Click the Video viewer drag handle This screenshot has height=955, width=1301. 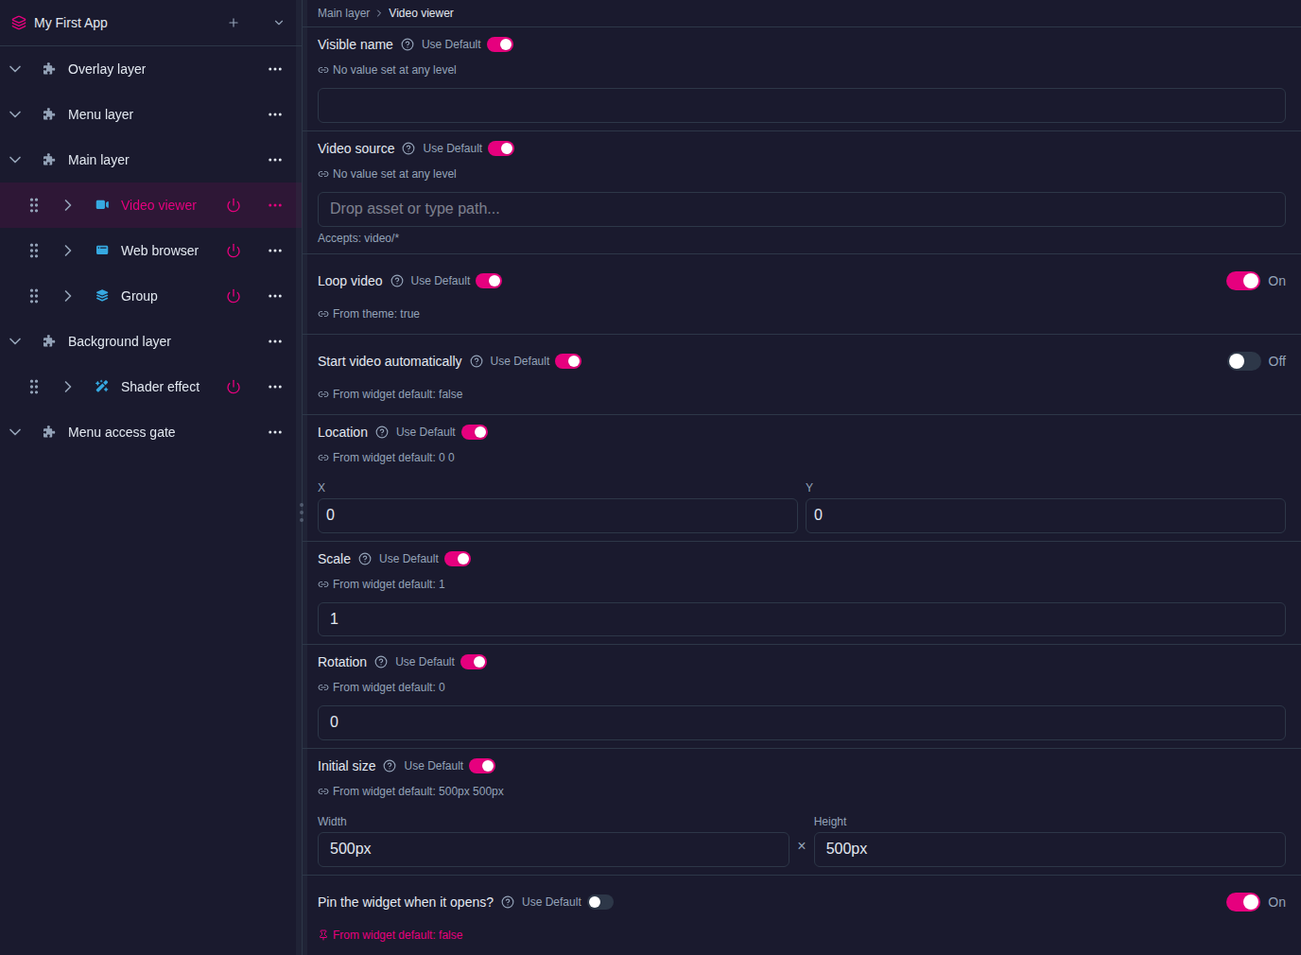point(34,205)
